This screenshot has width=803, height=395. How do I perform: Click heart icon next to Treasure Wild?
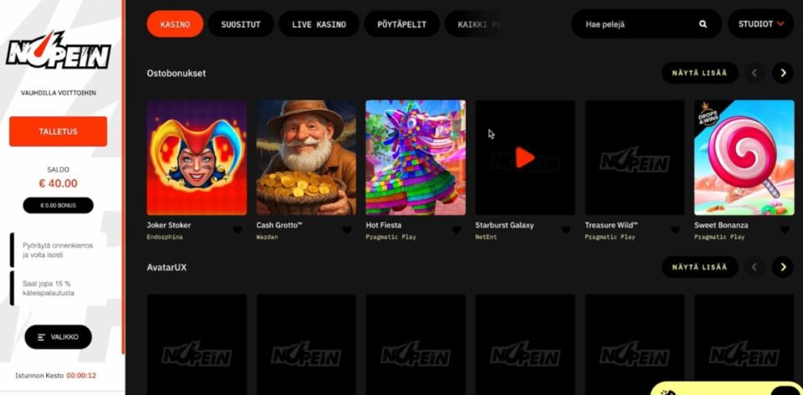click(x=675, y=230)
